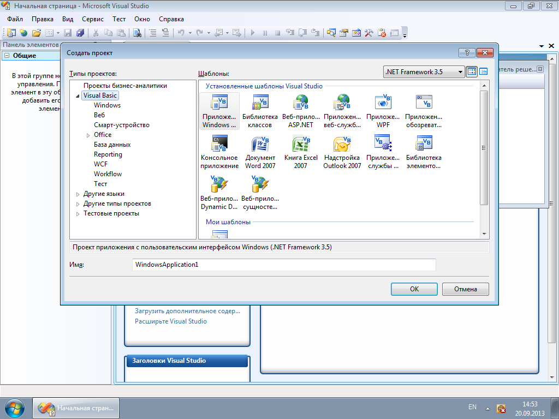
Task: Select the WPF browser application template
Action: pos(424,111)
